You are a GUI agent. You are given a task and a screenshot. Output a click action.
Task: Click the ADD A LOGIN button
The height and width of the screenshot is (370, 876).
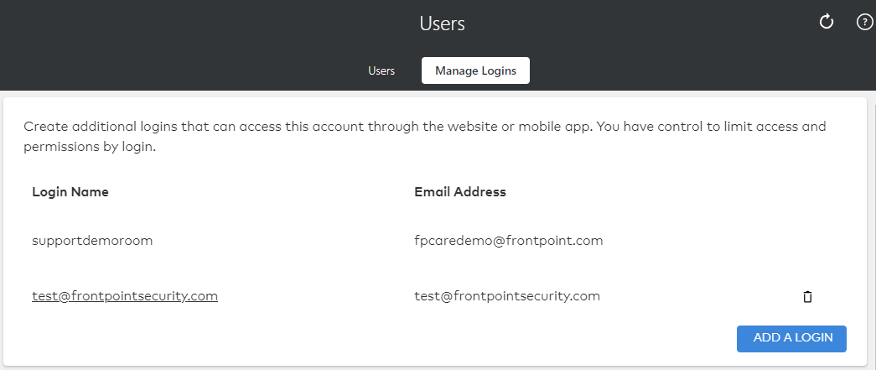791,338
